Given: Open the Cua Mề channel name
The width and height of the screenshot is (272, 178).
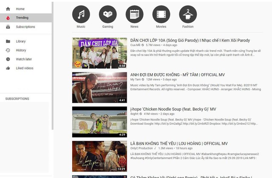Looking at the screenshot, I should click(x=135, y=45).
